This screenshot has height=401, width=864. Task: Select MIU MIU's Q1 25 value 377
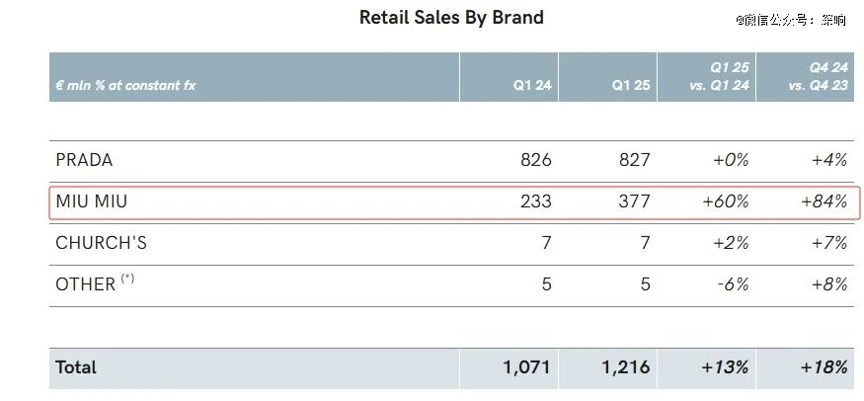tap(635, 201)
